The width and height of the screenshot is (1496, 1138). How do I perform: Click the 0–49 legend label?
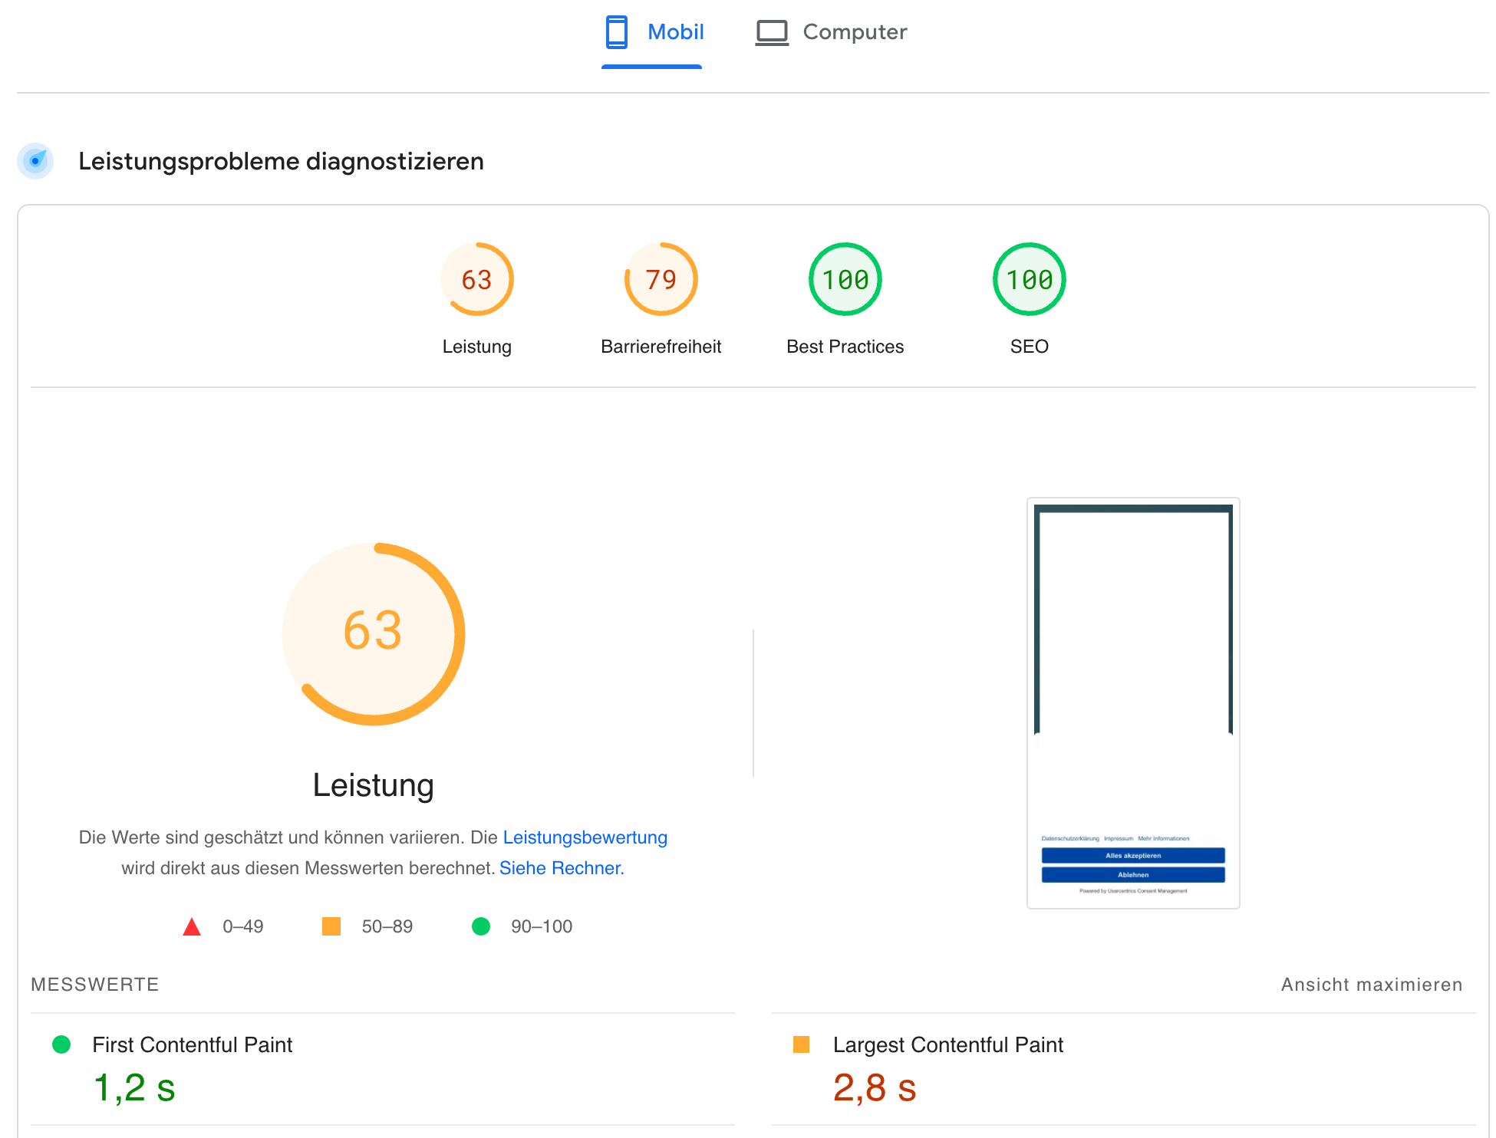click(x=243, y=926)
